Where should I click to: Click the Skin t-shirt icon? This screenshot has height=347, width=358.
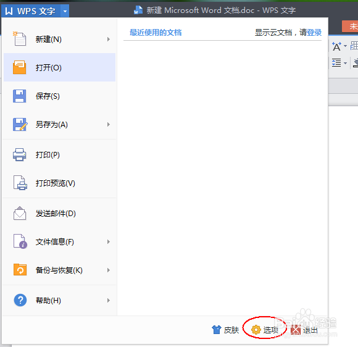[x=217, y=330]
